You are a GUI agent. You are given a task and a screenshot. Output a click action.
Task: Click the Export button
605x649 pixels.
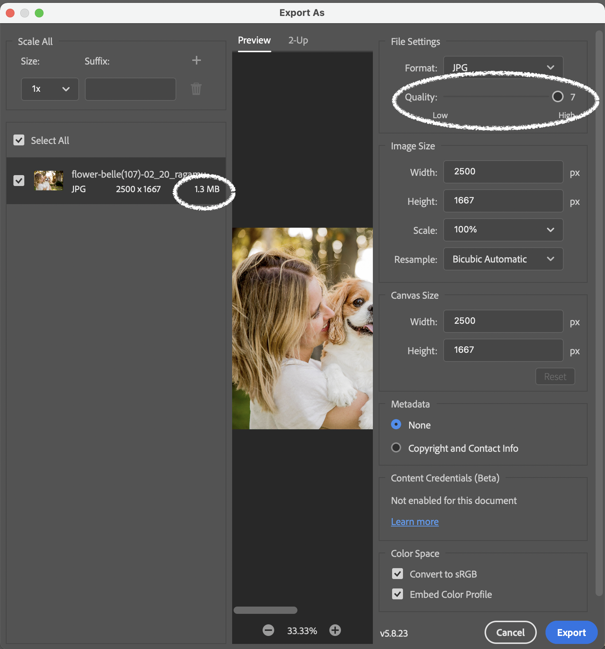point(571,632)
